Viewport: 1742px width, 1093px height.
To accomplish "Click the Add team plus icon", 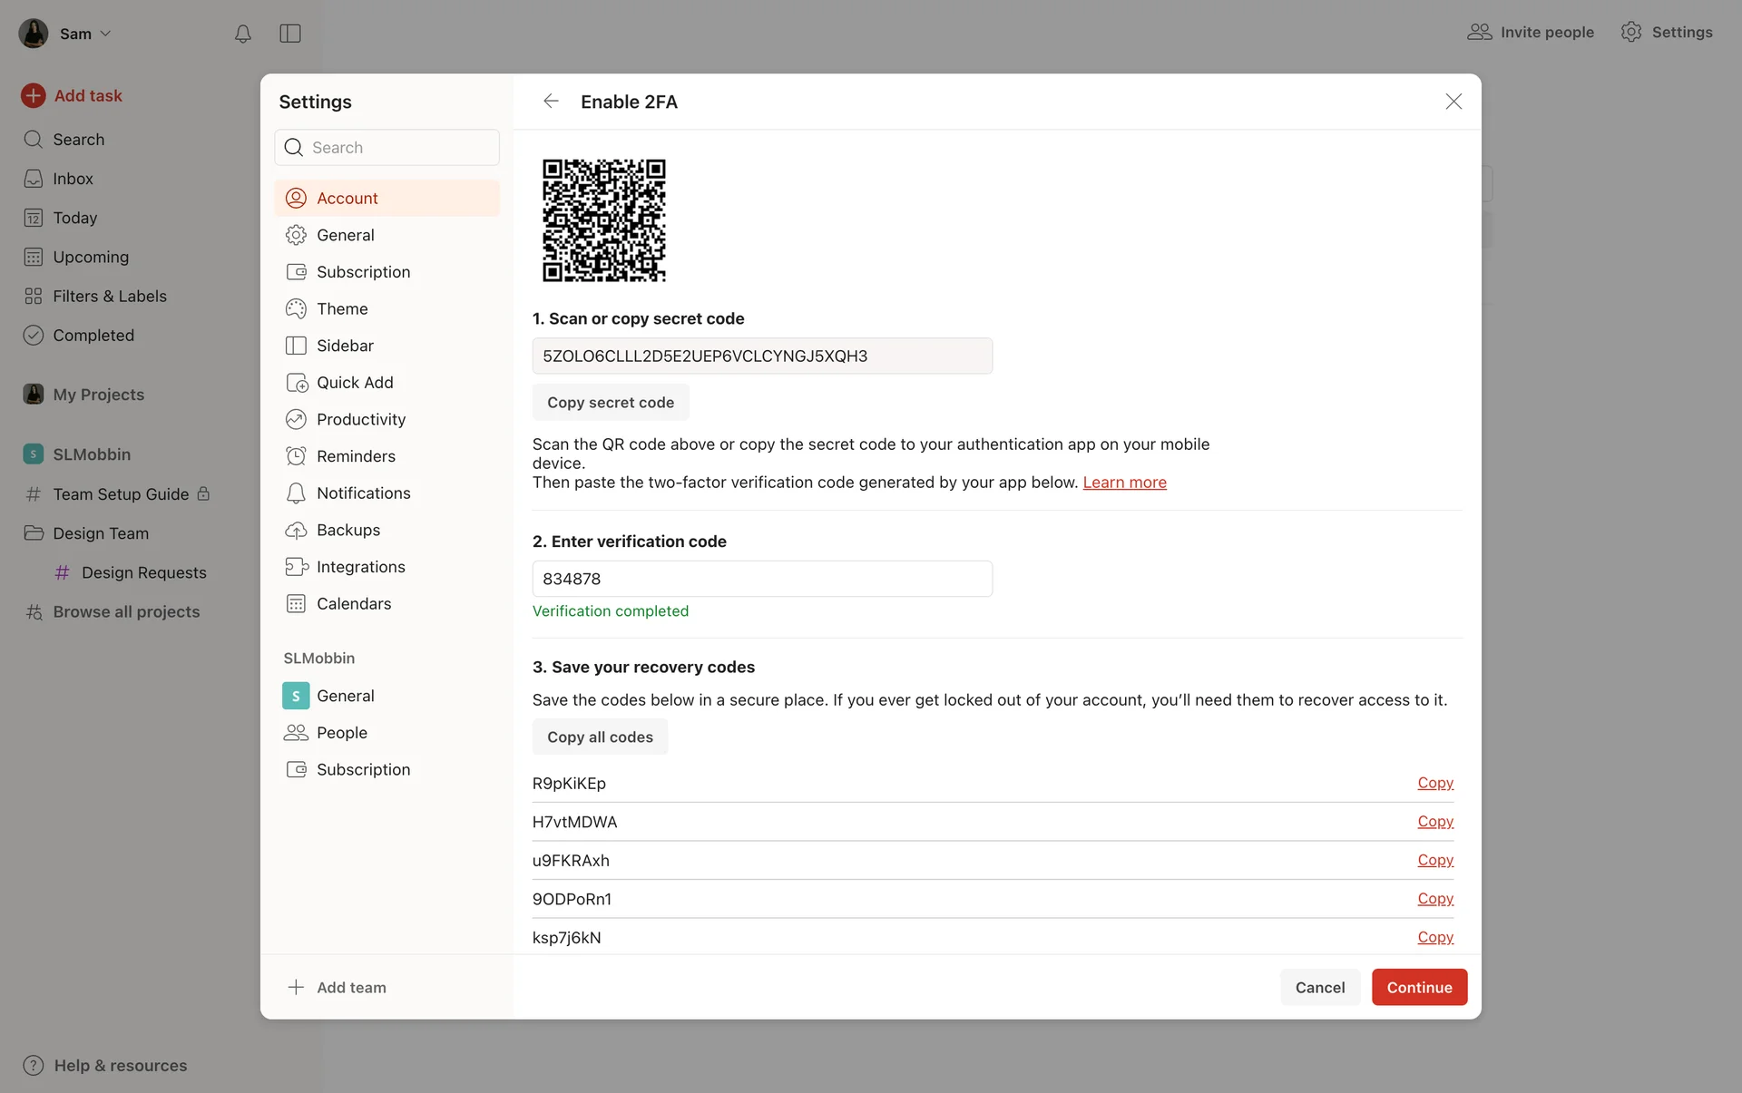I will pos(296,987).
